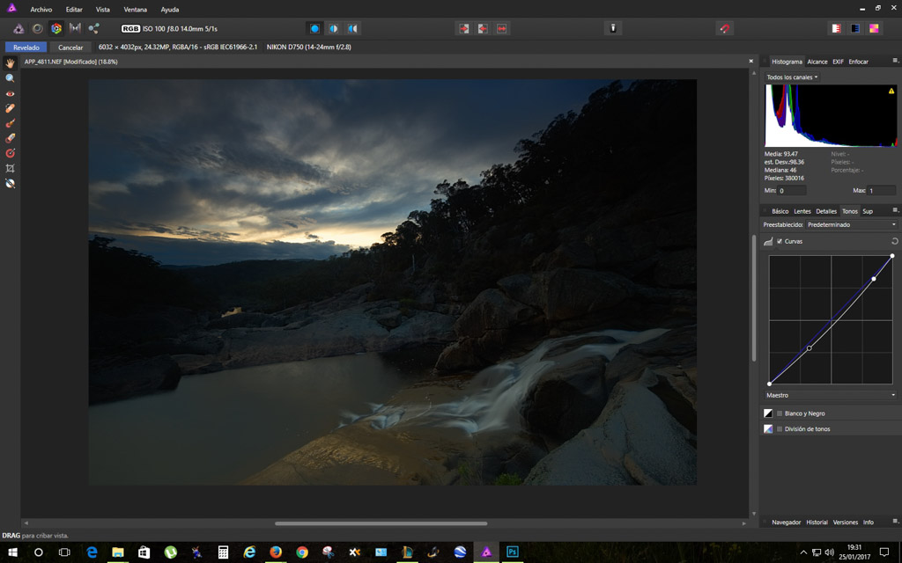Click the Cancelar button

[x=70, y=48]
